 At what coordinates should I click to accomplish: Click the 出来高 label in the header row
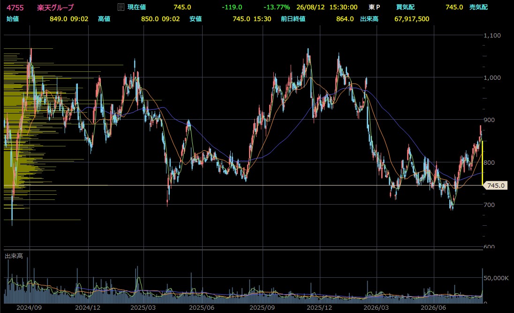(369, 19)
